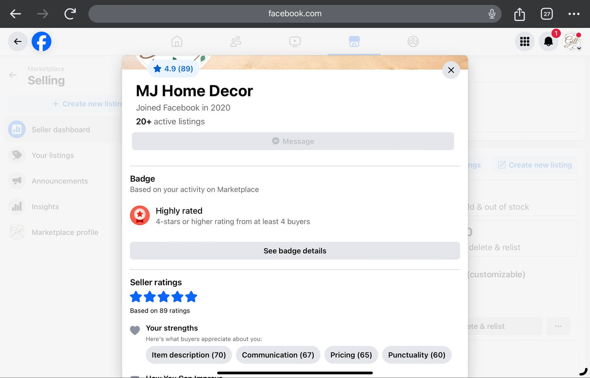Switch to the Marketplace tab

coord(354,42)
